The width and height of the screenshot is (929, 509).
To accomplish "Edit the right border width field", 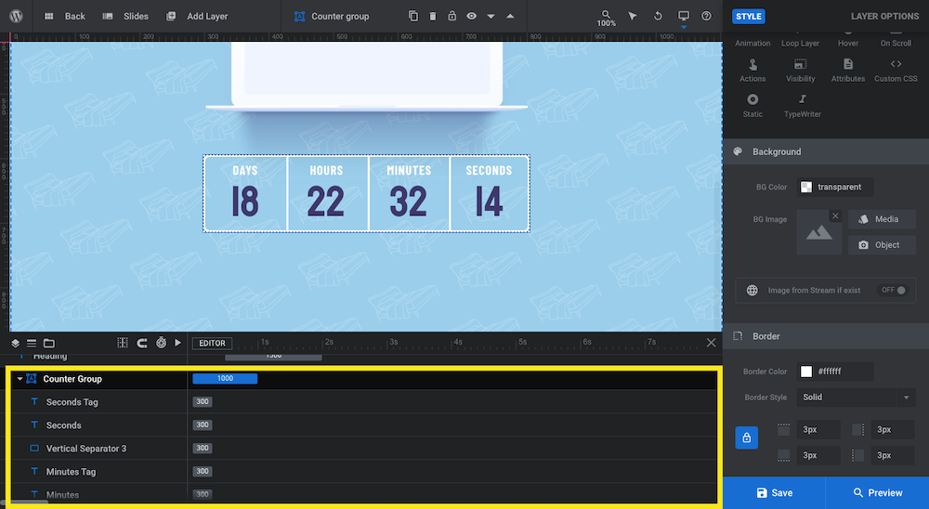I will 893,430.
